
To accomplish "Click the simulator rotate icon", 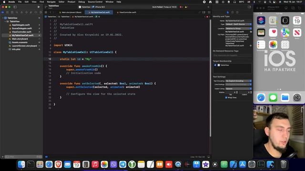I will tap(299, 8).
